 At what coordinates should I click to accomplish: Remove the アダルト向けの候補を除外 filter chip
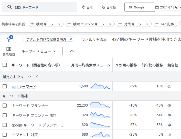pos(71,39)
